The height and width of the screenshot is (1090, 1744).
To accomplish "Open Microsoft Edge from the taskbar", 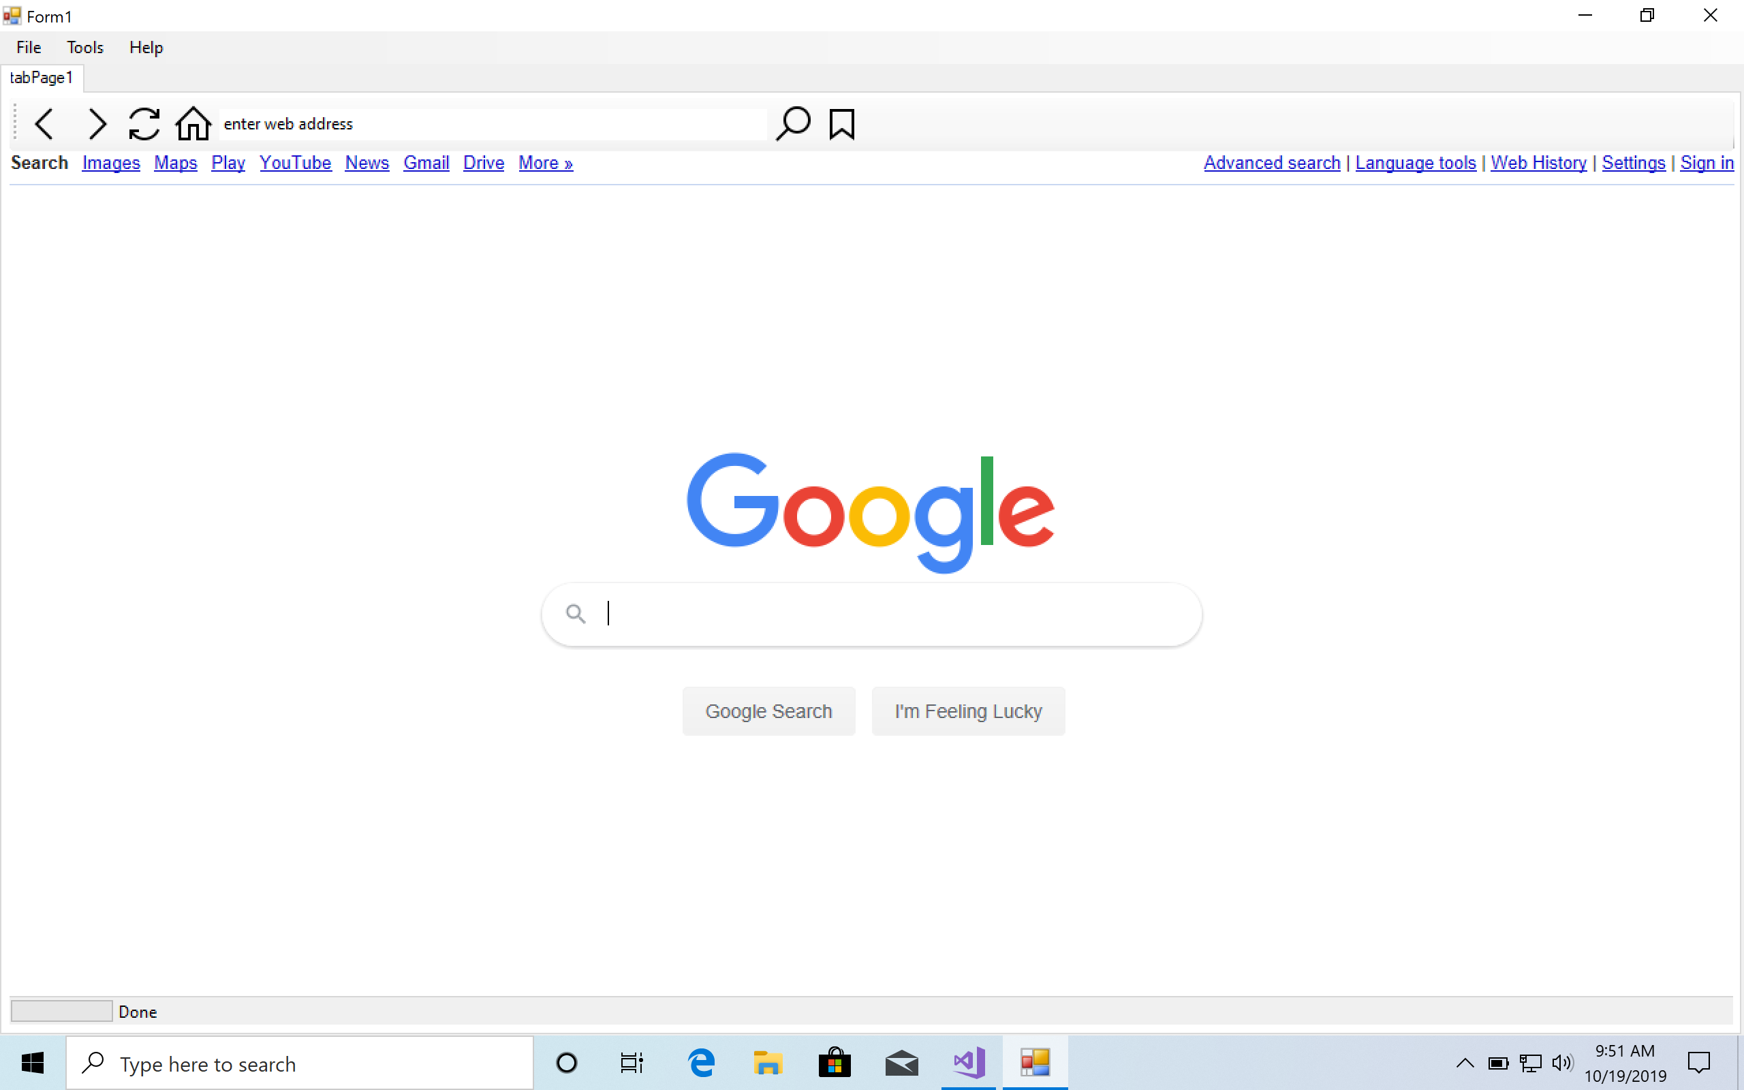I will tap(700, 1063).
